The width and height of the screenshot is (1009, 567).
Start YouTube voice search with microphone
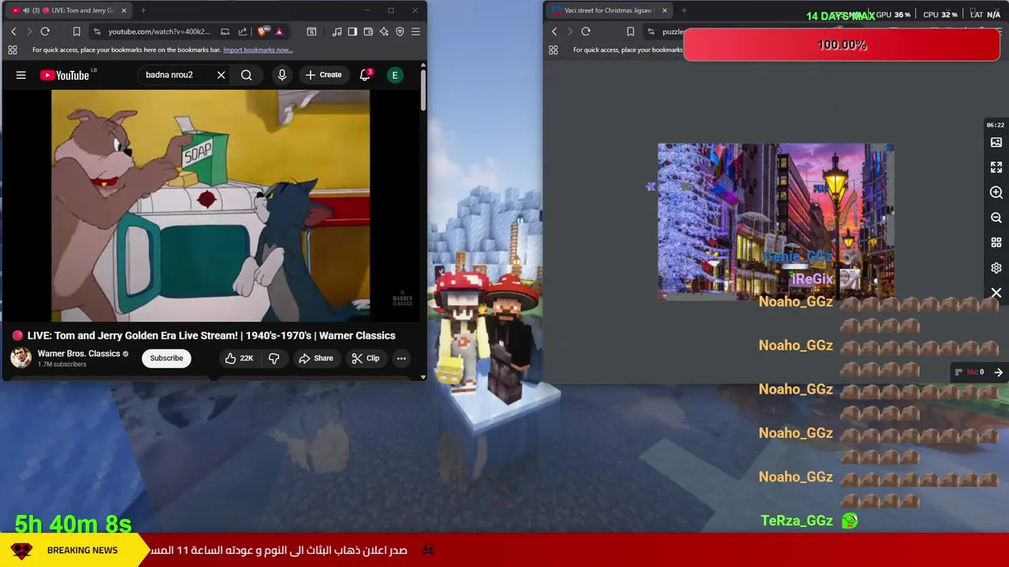(x=281, y=75)
